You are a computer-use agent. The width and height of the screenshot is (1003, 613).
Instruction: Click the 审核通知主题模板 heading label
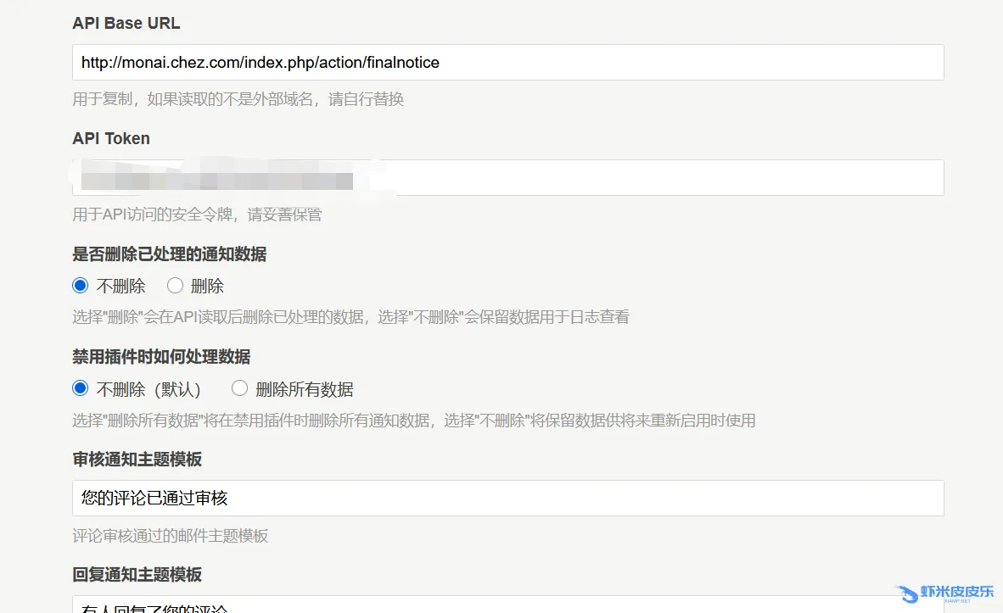pyautogui.click(x=137, y=460)
